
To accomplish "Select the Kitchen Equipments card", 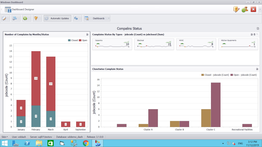I will (238, 44).
